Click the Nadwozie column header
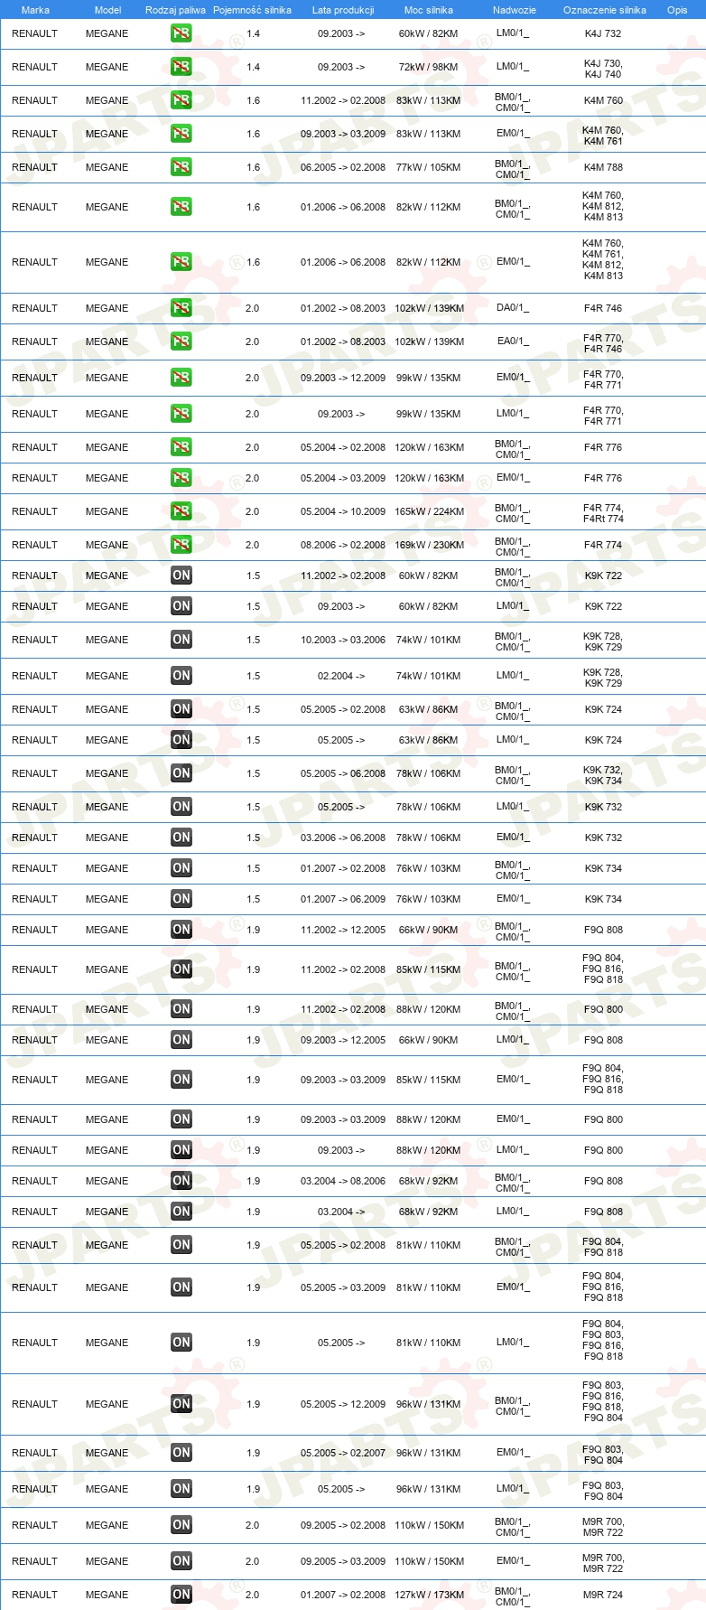 coord(515,10)
